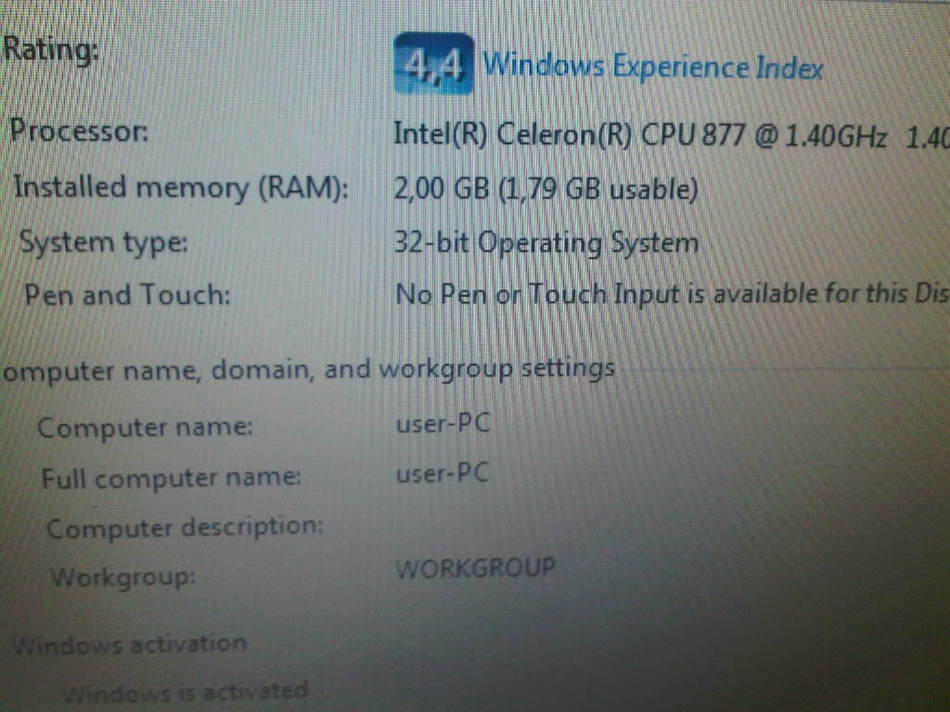Select the WORKGROUP value

point(476,568)
